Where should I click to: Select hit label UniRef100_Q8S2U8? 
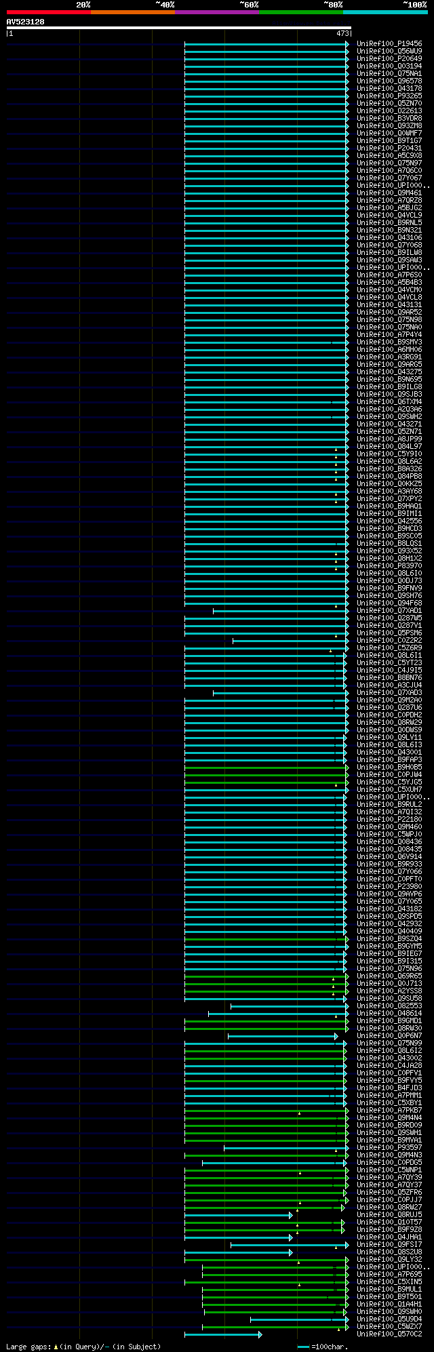pos(389,1252)
